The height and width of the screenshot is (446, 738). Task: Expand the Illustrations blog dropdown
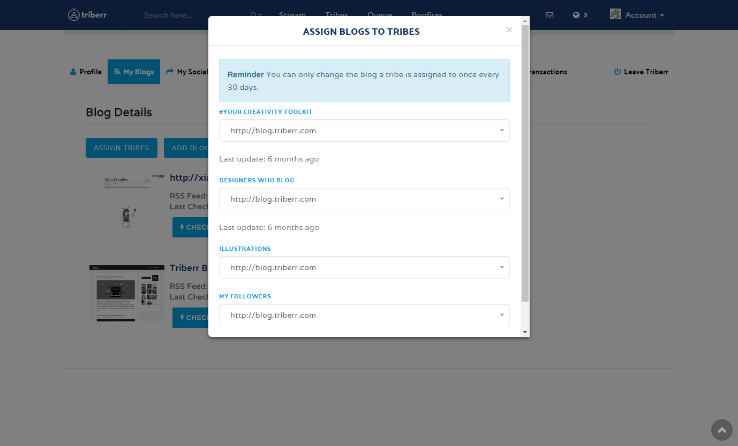coord(364,267)
